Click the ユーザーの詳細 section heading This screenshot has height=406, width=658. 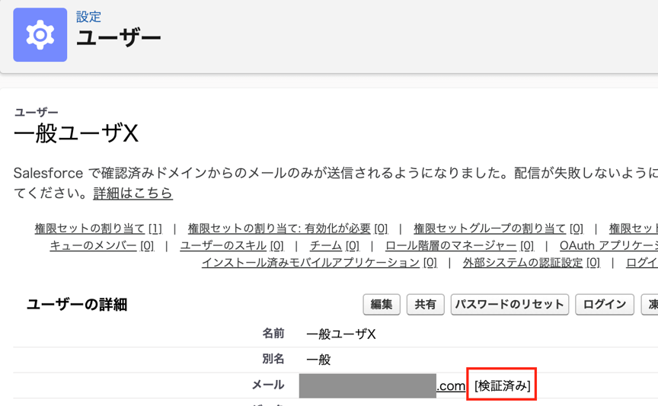(x=77, y=305)
